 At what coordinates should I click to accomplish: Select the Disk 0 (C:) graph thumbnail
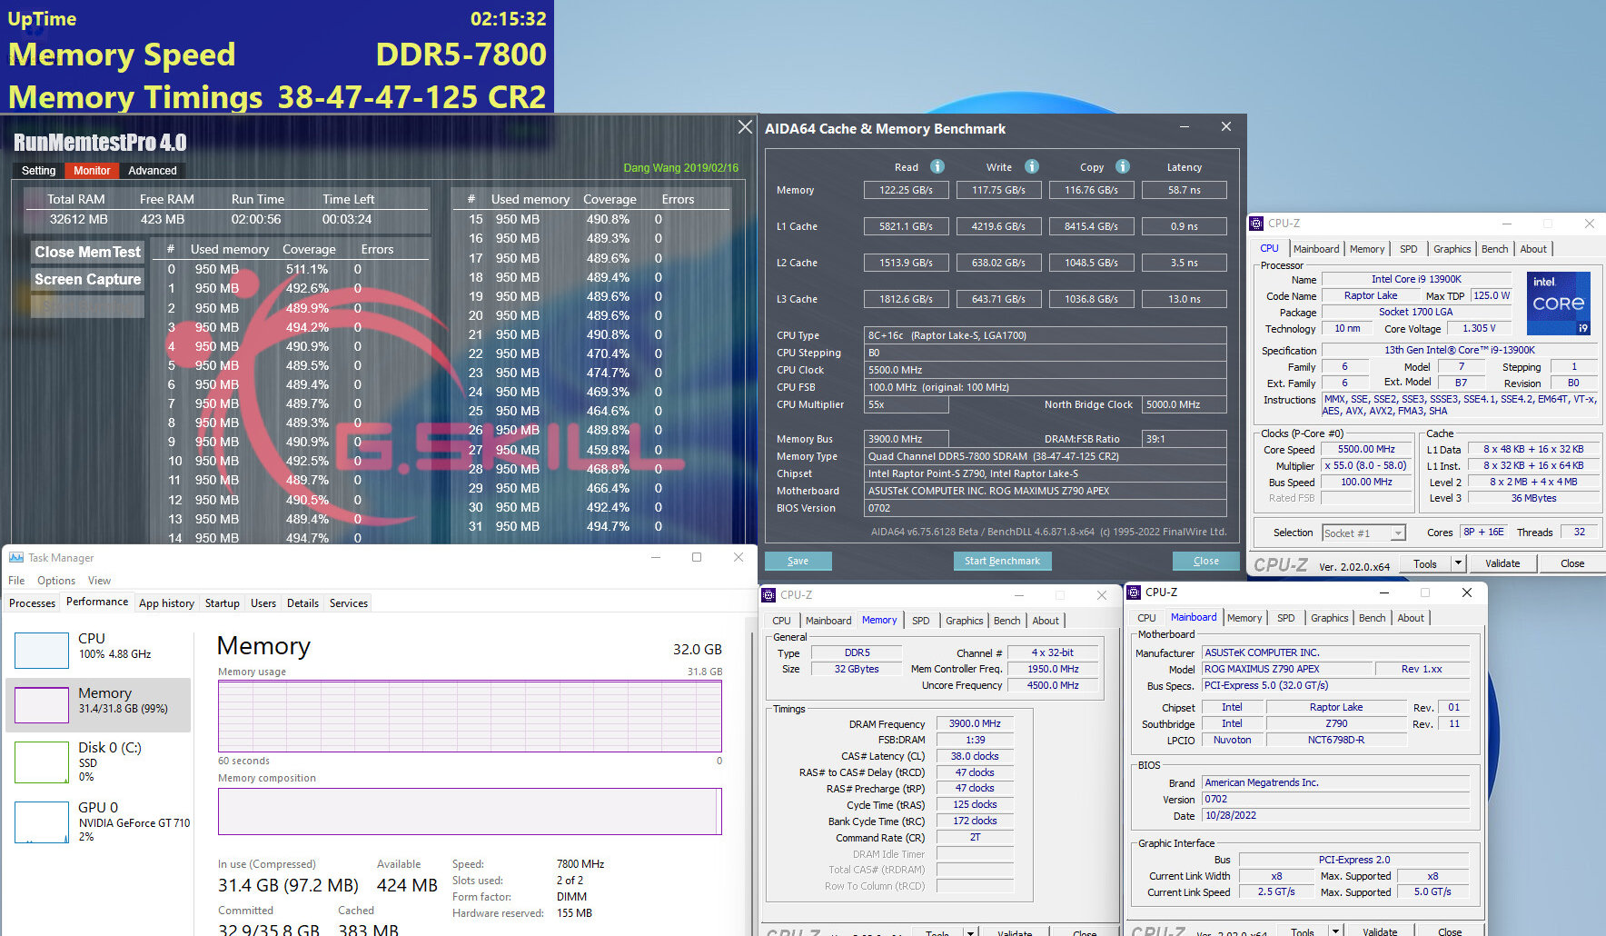pos(42,762)
